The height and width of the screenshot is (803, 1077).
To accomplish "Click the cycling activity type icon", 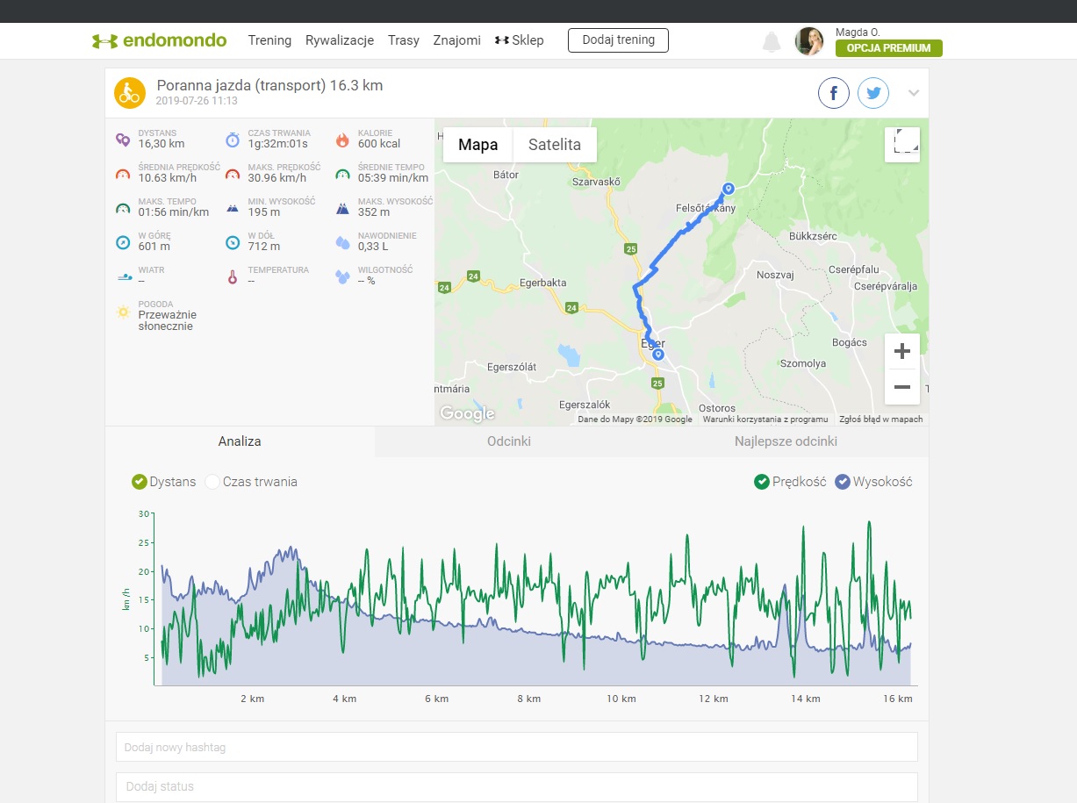I will [x=130, y=93].
